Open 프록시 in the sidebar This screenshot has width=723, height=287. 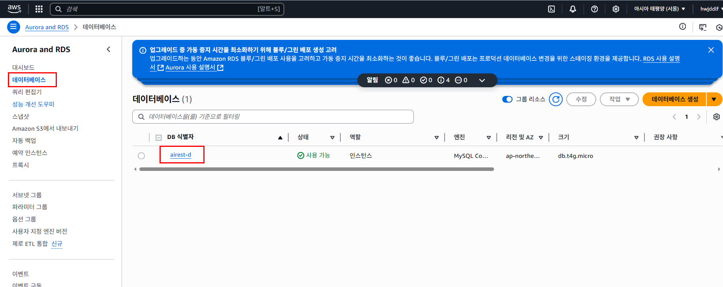coord(21,165)
